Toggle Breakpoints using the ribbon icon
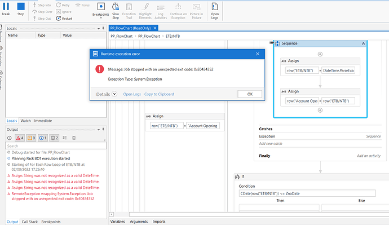389x225 pixels. pyautogui.click(x=101, y=7)
